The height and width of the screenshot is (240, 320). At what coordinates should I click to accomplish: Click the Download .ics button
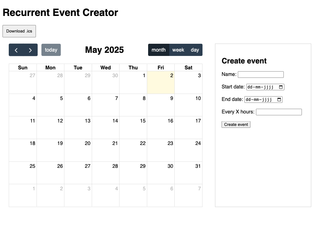[x=19, y=31]
